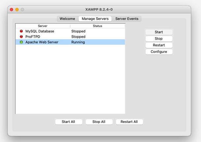Click the Restart All button

click(x=129, y=122)
